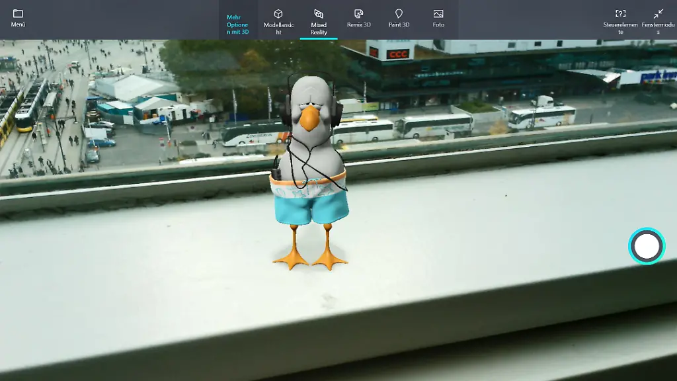
Task: Toggle the Steuerelemente controls display
Action: pyautogui.click(x=619, y=19)
